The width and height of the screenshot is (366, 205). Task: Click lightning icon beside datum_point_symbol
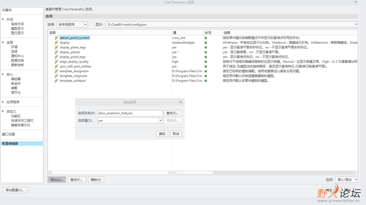click(56, 38)
